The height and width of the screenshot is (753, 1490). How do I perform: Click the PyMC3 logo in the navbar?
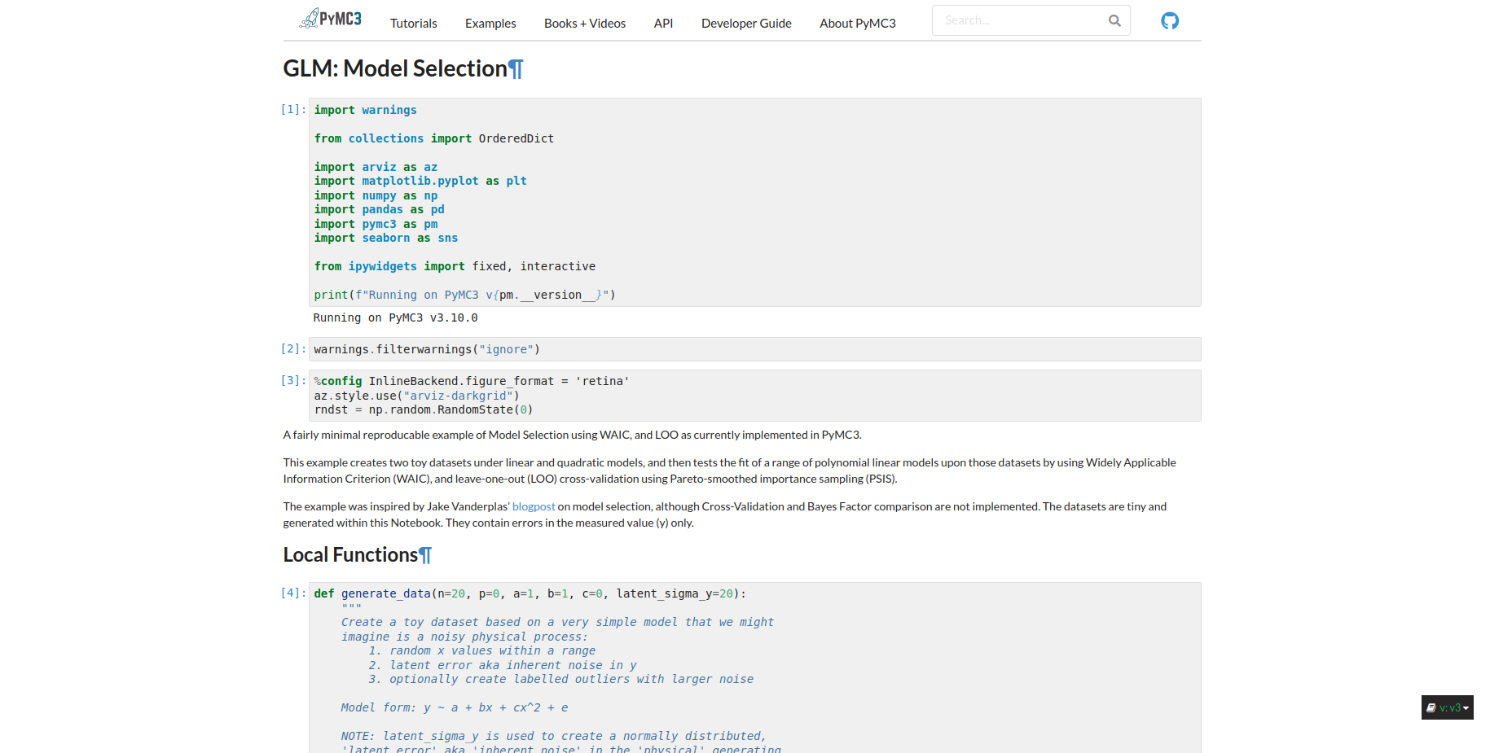point(331,19)
